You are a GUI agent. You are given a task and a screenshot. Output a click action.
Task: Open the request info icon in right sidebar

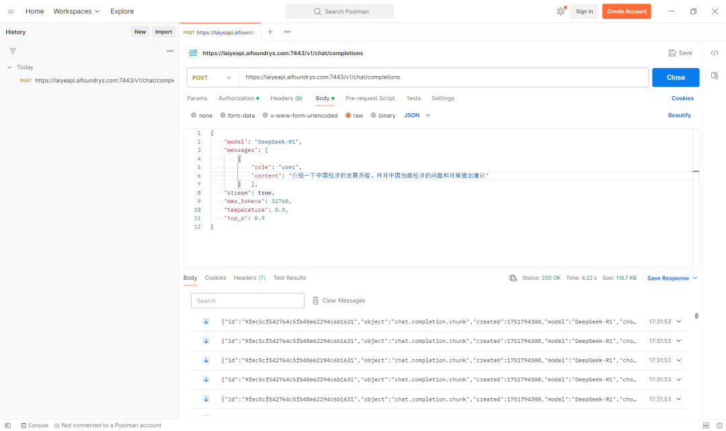715,75
